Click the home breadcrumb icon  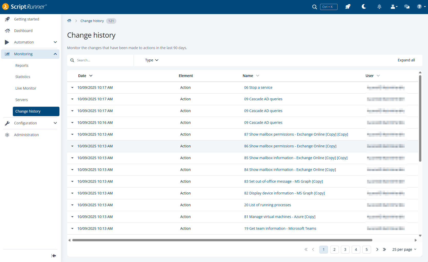(69, 21)
